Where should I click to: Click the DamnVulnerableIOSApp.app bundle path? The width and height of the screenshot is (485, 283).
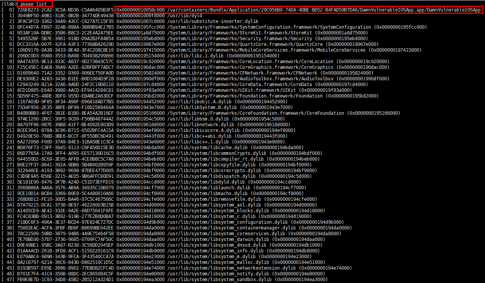tap(324, 10)
